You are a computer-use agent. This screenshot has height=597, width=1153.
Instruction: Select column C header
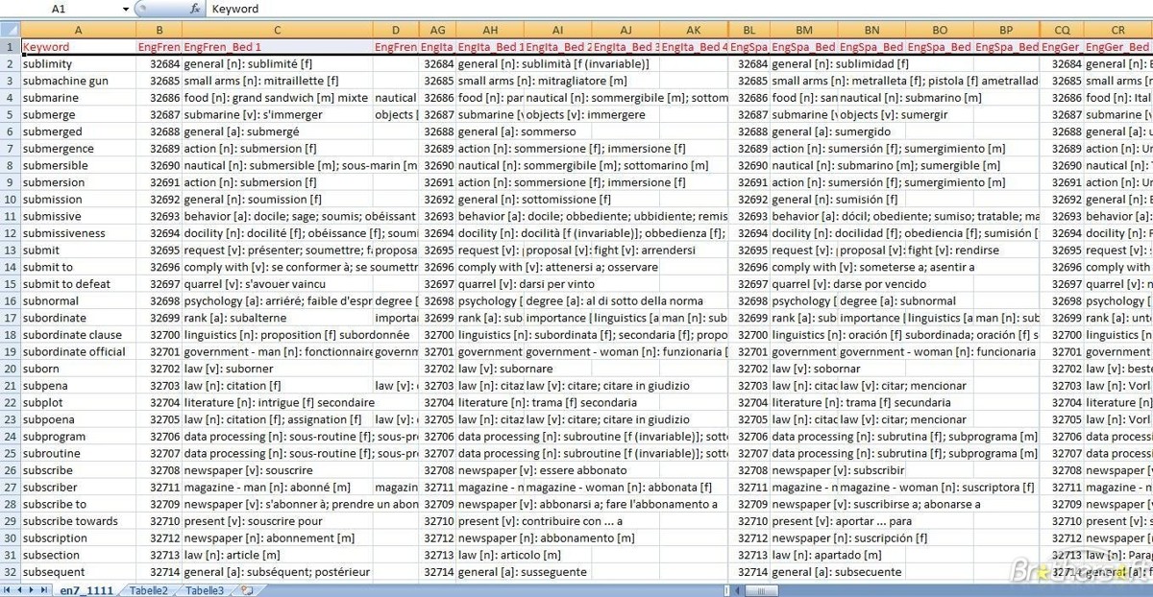pos(277,30)
